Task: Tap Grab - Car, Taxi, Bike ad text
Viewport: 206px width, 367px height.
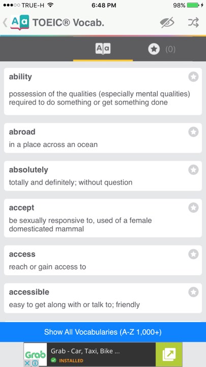Action: click(x=85, y=351)
